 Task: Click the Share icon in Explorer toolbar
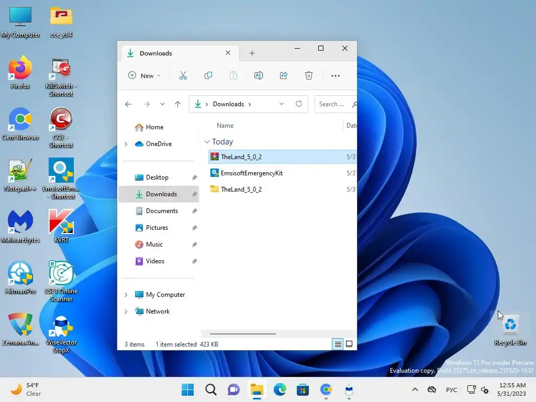284,75
